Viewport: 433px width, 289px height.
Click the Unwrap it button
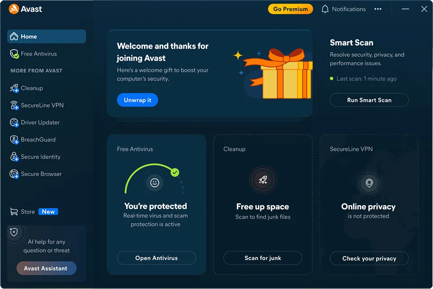point(138,100)
